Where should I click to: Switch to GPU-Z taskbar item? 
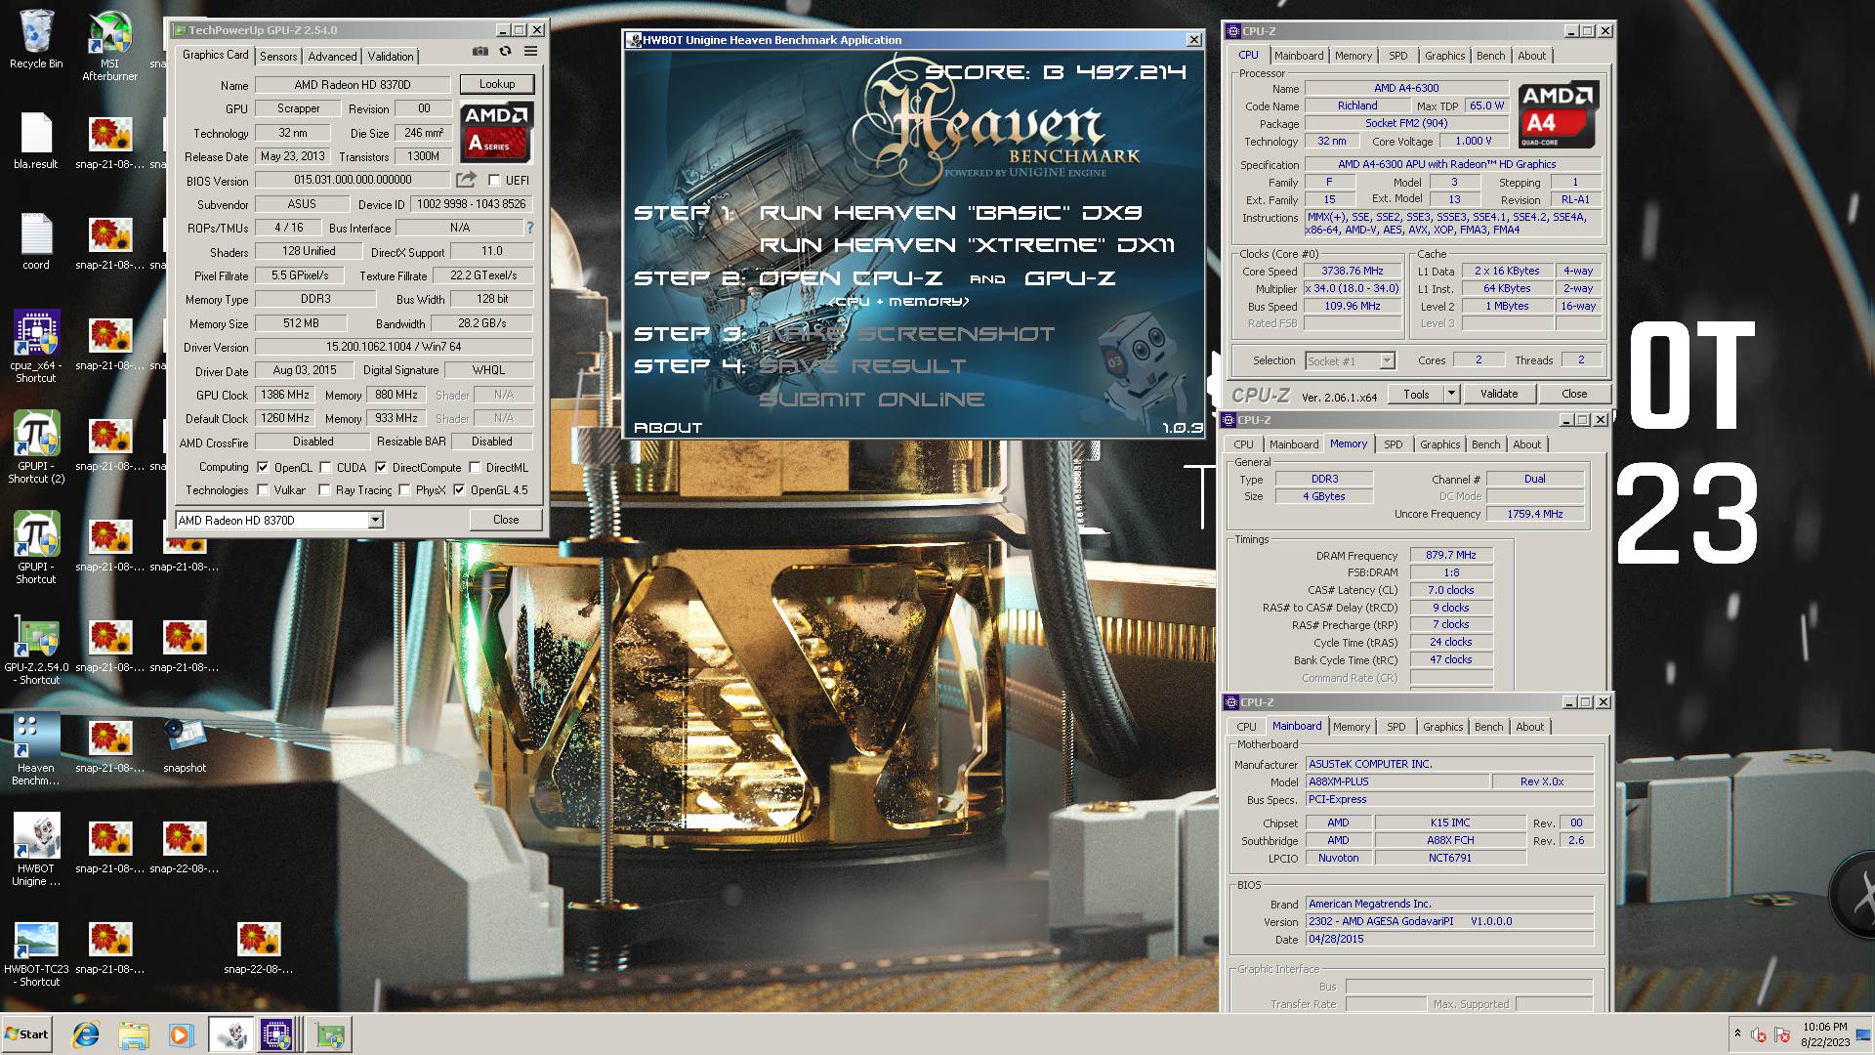click(329, 1034)
